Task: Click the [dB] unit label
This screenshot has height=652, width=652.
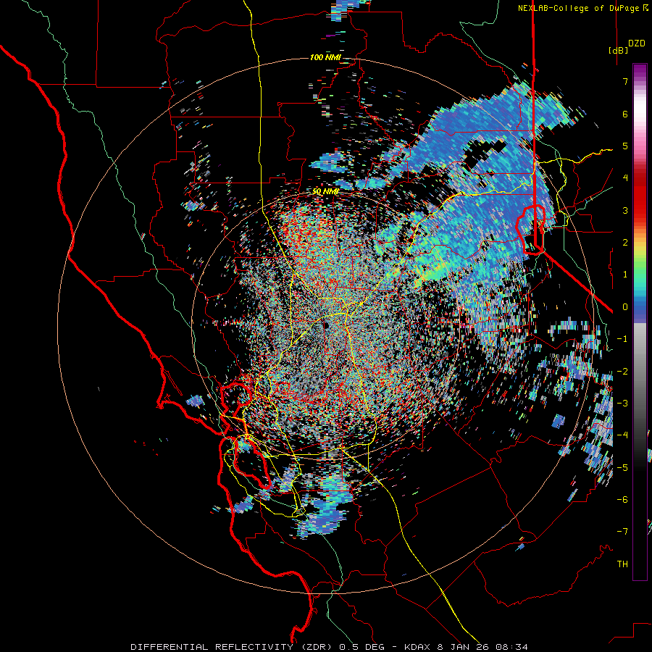Action: click(x=619, y=50)
